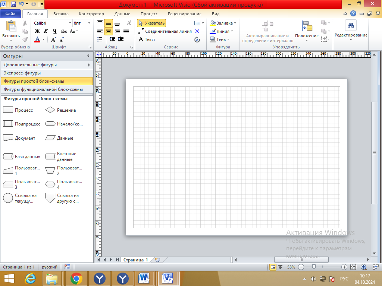The height and width of the screenshot is (286, 382).
Task: Increase the font size
Action: [53, 39]
